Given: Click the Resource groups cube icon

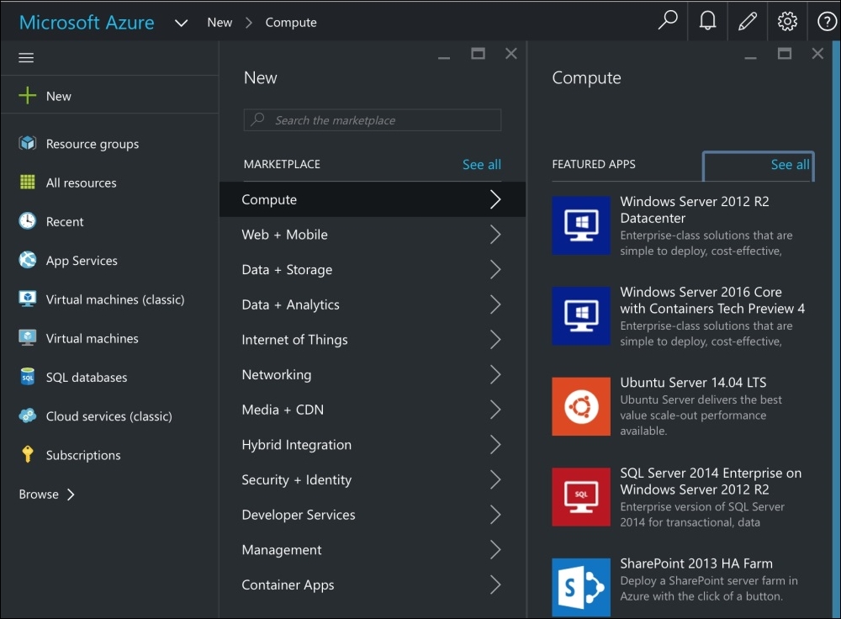Looking at the screenshot, I should click(x=28, y=143).
